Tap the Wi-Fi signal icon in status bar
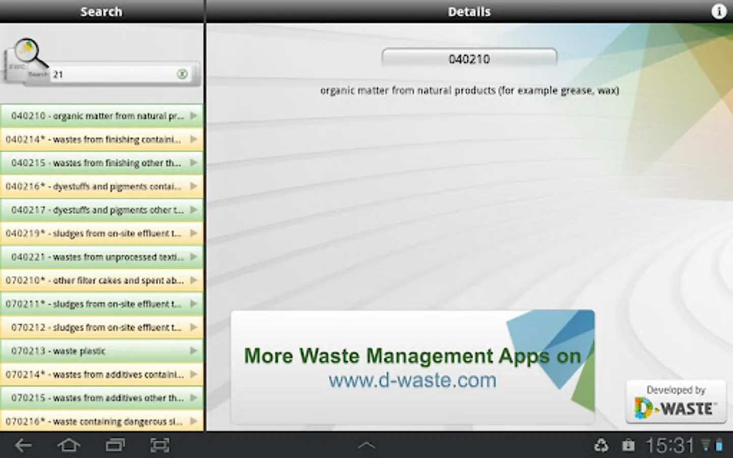Image resolution: width=733 pixels, height=458 pixels. pyautogui.click(x=706, y=446)
